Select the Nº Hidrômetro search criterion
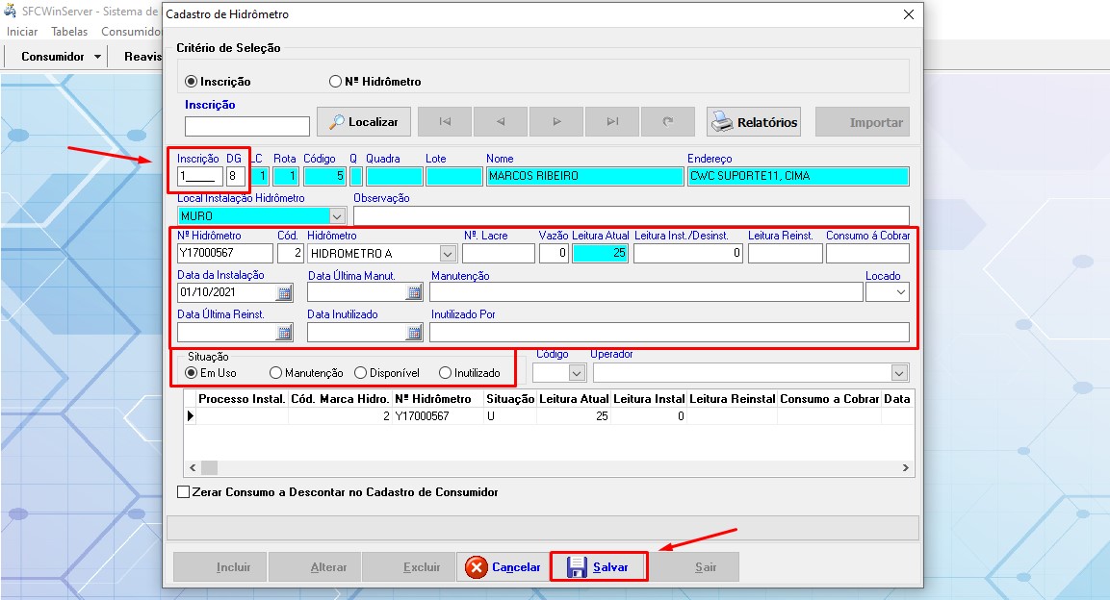1110x600 pixels. pos(336,82)
